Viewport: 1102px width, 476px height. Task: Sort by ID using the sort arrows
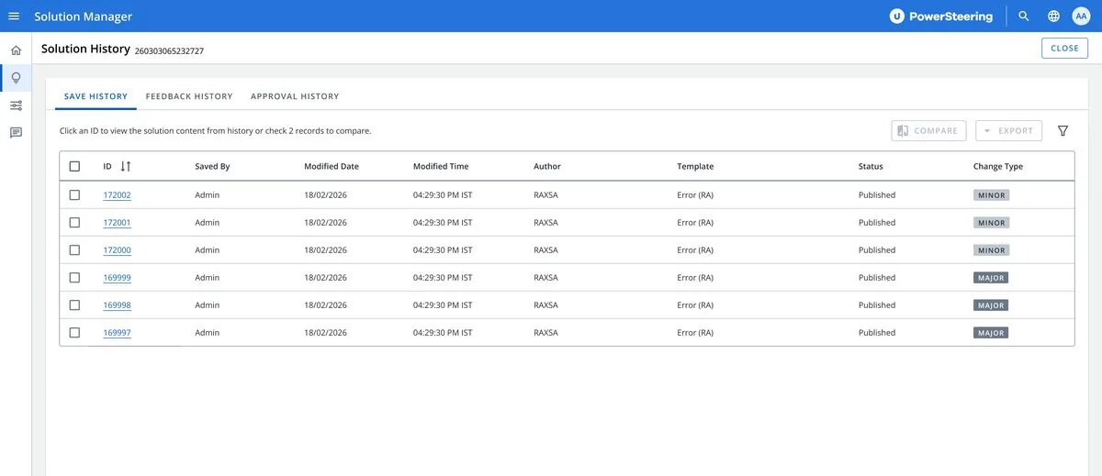pyautogui.click(x=126, y=167)
